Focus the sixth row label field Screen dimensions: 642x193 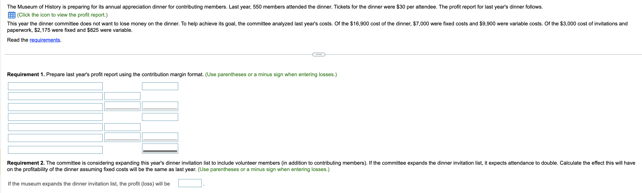pos(55,138)
